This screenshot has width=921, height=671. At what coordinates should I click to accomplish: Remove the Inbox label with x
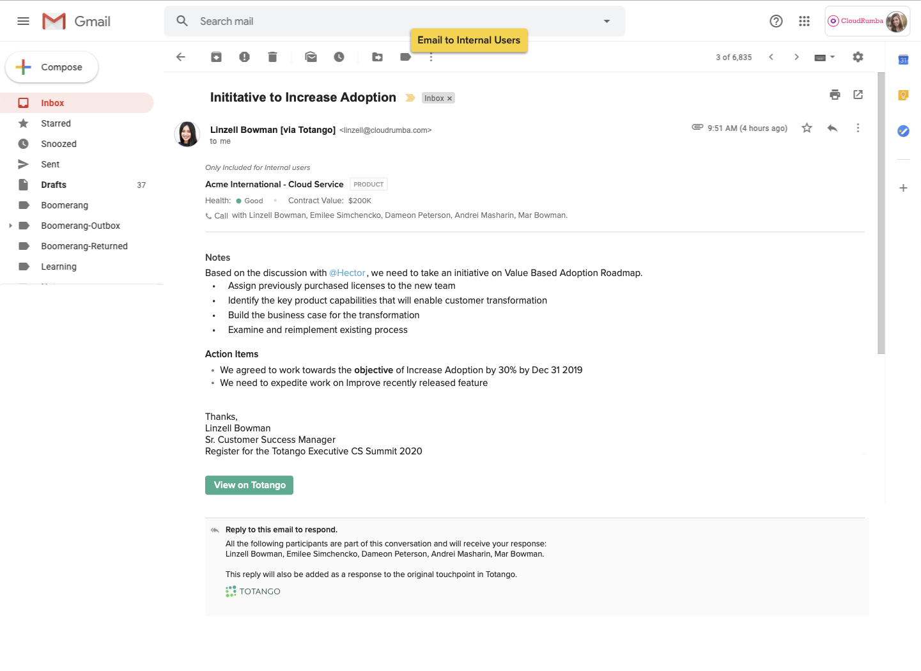[x=449, y=98]
